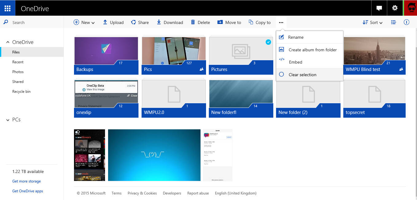Click the user profile avatar

tap(411, 8)
